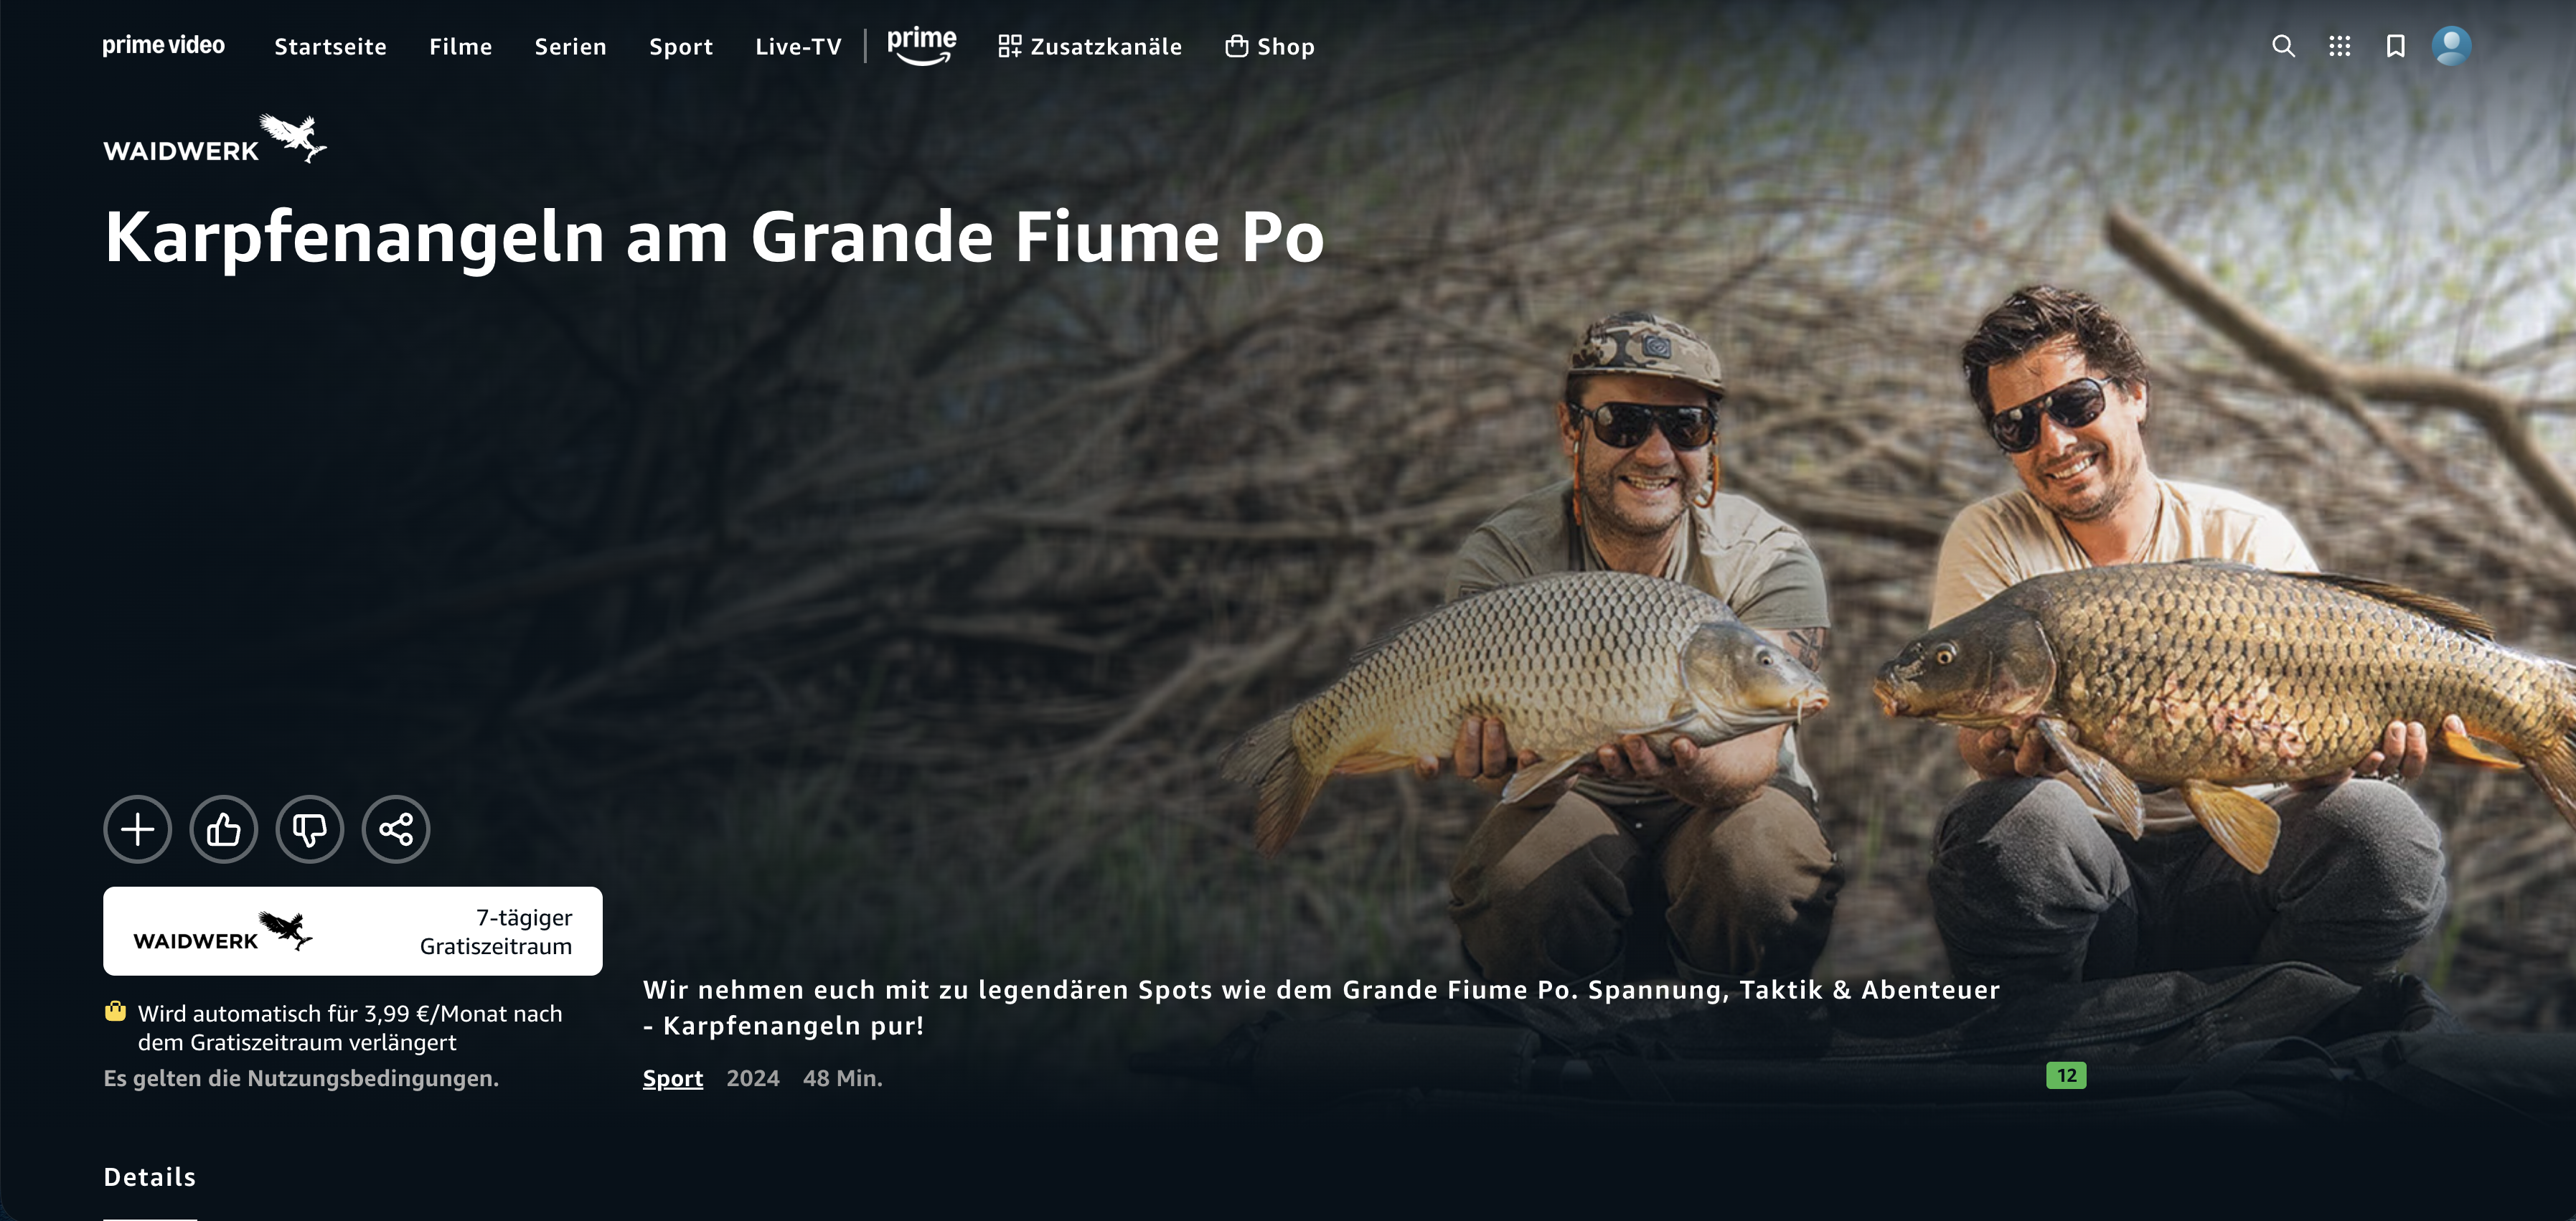
Task: Start Waidwerk 7-tägiger Gratiszeitraum
Action: tap(353, 931)
